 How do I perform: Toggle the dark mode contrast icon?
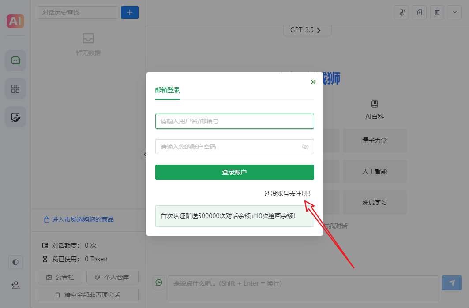[x=15, y=262]
